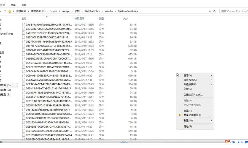
Task: Click file icon of 0BD7A8FCB0E2369F07023F1AC62FCD
Action: point(24,54)
